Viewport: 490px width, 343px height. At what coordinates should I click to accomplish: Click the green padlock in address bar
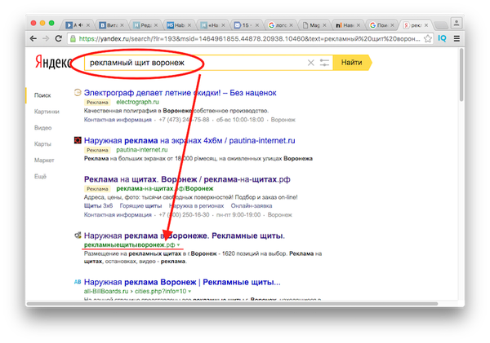(73, 39)
